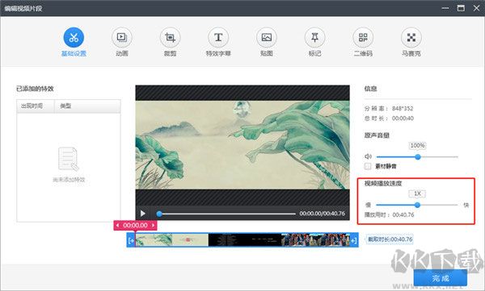The image size is (485, 291).
Task: Open the 特效字幕 subtitle tool
Action: (218, 38)
